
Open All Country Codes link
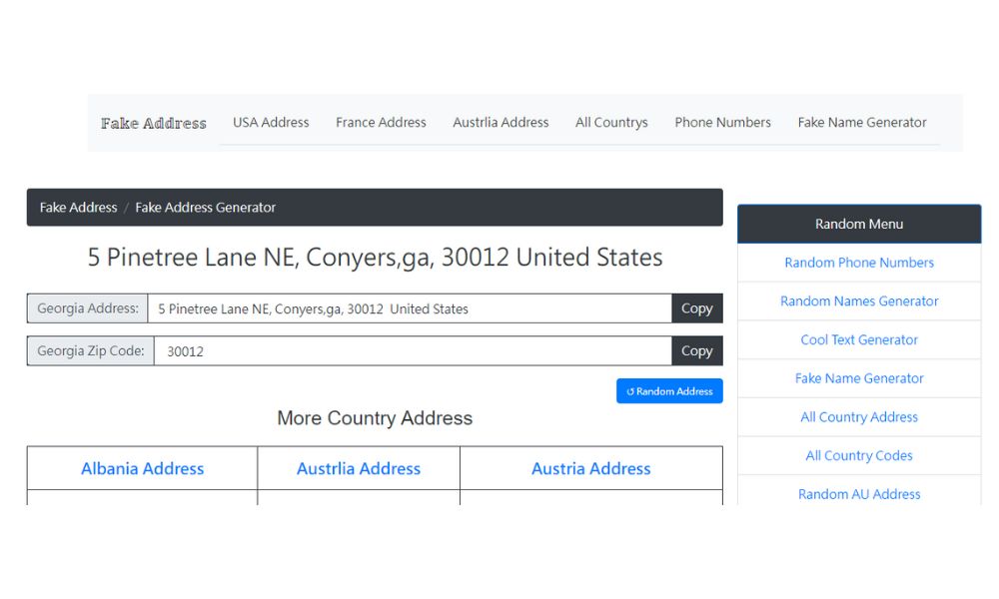859,456
